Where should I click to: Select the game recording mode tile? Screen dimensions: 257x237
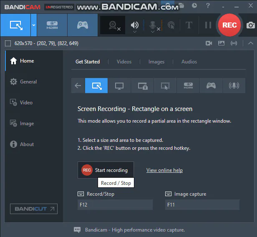point(211,86)
